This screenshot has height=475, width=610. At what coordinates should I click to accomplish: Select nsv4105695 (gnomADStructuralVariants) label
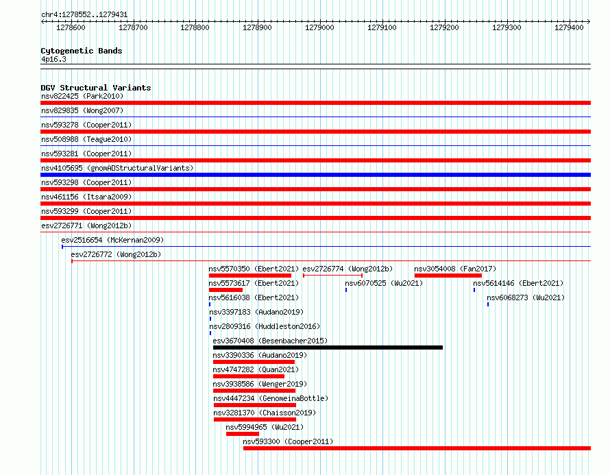117,168
